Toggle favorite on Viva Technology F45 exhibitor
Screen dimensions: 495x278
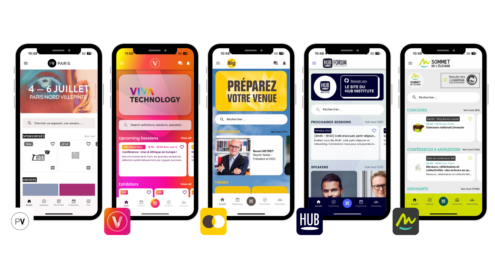[148, 192]
